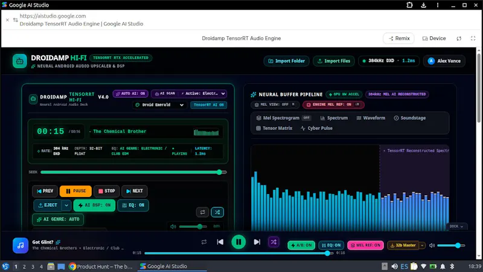483x272 pixels.
Task: Click the download icon in the title bar
Action: click(x=424, y=5)
